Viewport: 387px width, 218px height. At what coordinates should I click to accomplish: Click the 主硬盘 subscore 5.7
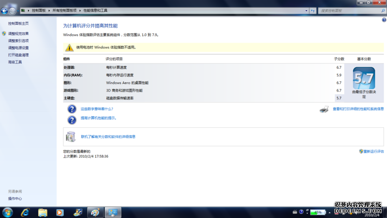click(x=339, y=98)
